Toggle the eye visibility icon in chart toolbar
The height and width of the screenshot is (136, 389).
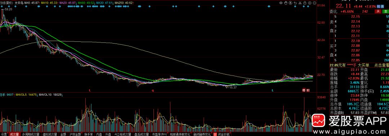(x=281, y=3)
